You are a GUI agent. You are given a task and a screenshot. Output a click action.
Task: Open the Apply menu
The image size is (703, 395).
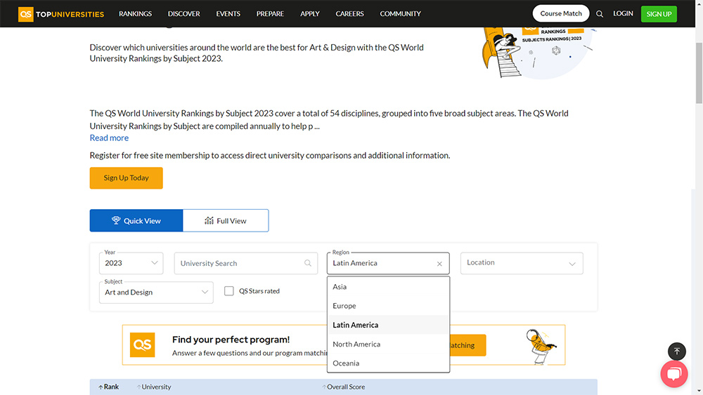(310, 14)
